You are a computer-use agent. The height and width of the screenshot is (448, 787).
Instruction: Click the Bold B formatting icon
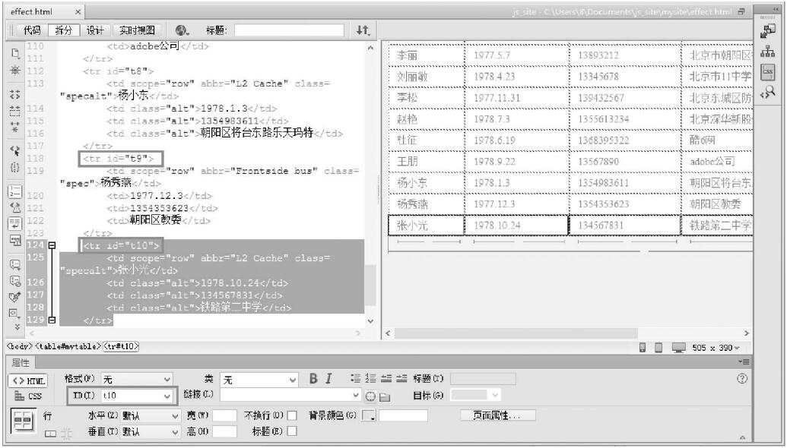(313, 378)
